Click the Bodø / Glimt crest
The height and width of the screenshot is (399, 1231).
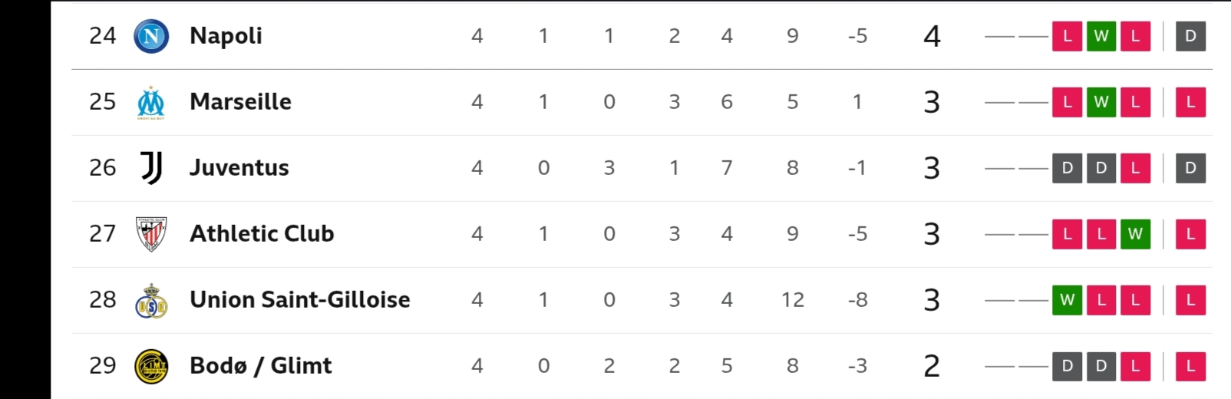coord(151,366)
